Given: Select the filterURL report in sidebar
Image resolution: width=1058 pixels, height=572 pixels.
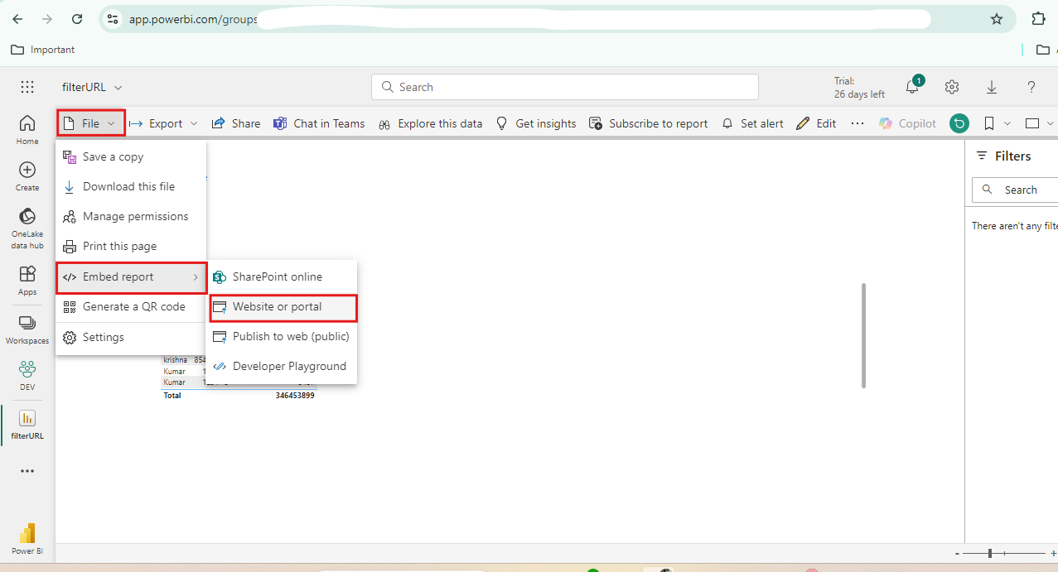Looking at the screenshot, I should click(x=27, y=424).
